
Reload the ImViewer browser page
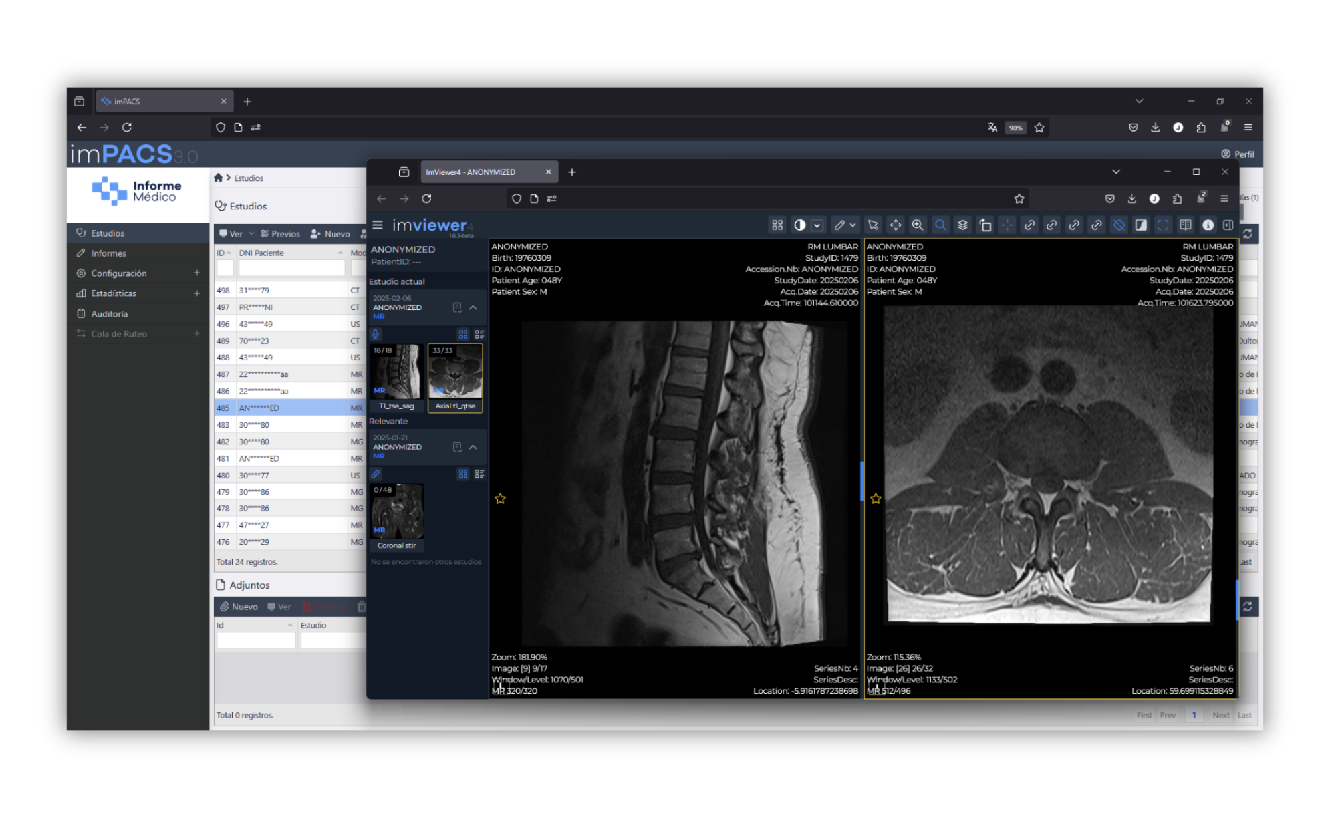pos(426,198)
